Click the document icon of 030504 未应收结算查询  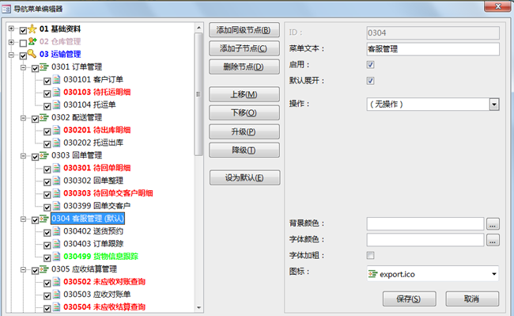click(x=56, y=306)
